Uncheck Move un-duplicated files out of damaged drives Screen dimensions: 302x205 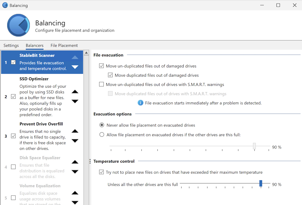pyautogui.click(x=101, y=66)
